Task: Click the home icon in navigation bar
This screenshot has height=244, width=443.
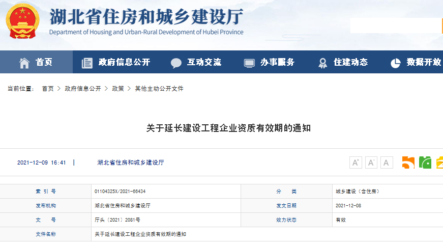Action: [24, 63]
